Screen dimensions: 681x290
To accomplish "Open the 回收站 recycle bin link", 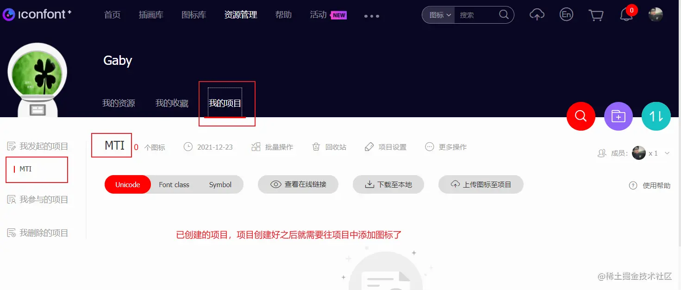I will [336, 147].
